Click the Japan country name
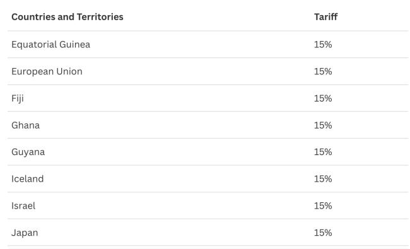 point(25,233)
